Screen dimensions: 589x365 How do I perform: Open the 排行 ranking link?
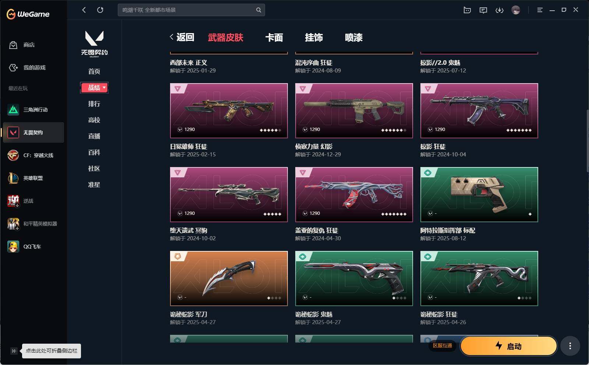click(94, 104)
